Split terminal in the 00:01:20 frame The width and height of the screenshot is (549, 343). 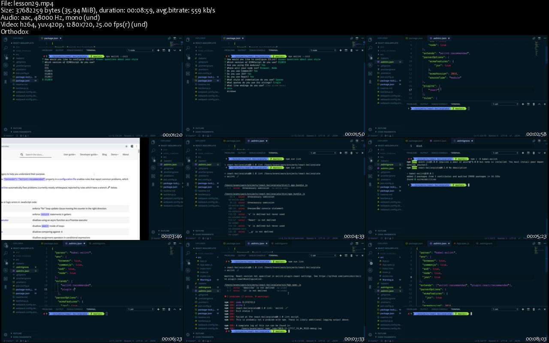click(x=163, y=50)
